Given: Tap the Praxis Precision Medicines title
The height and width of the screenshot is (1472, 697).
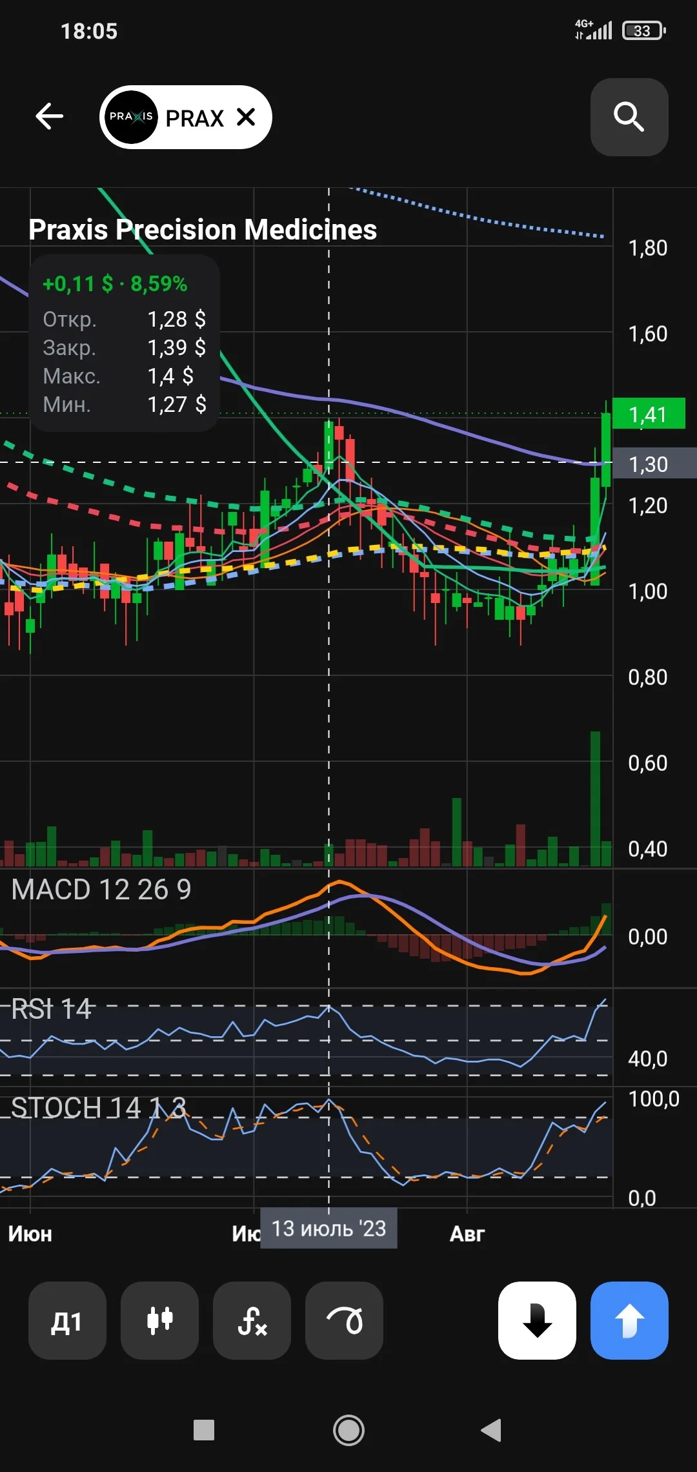Looking at the screenshot, I should click(x=203, y=229).
